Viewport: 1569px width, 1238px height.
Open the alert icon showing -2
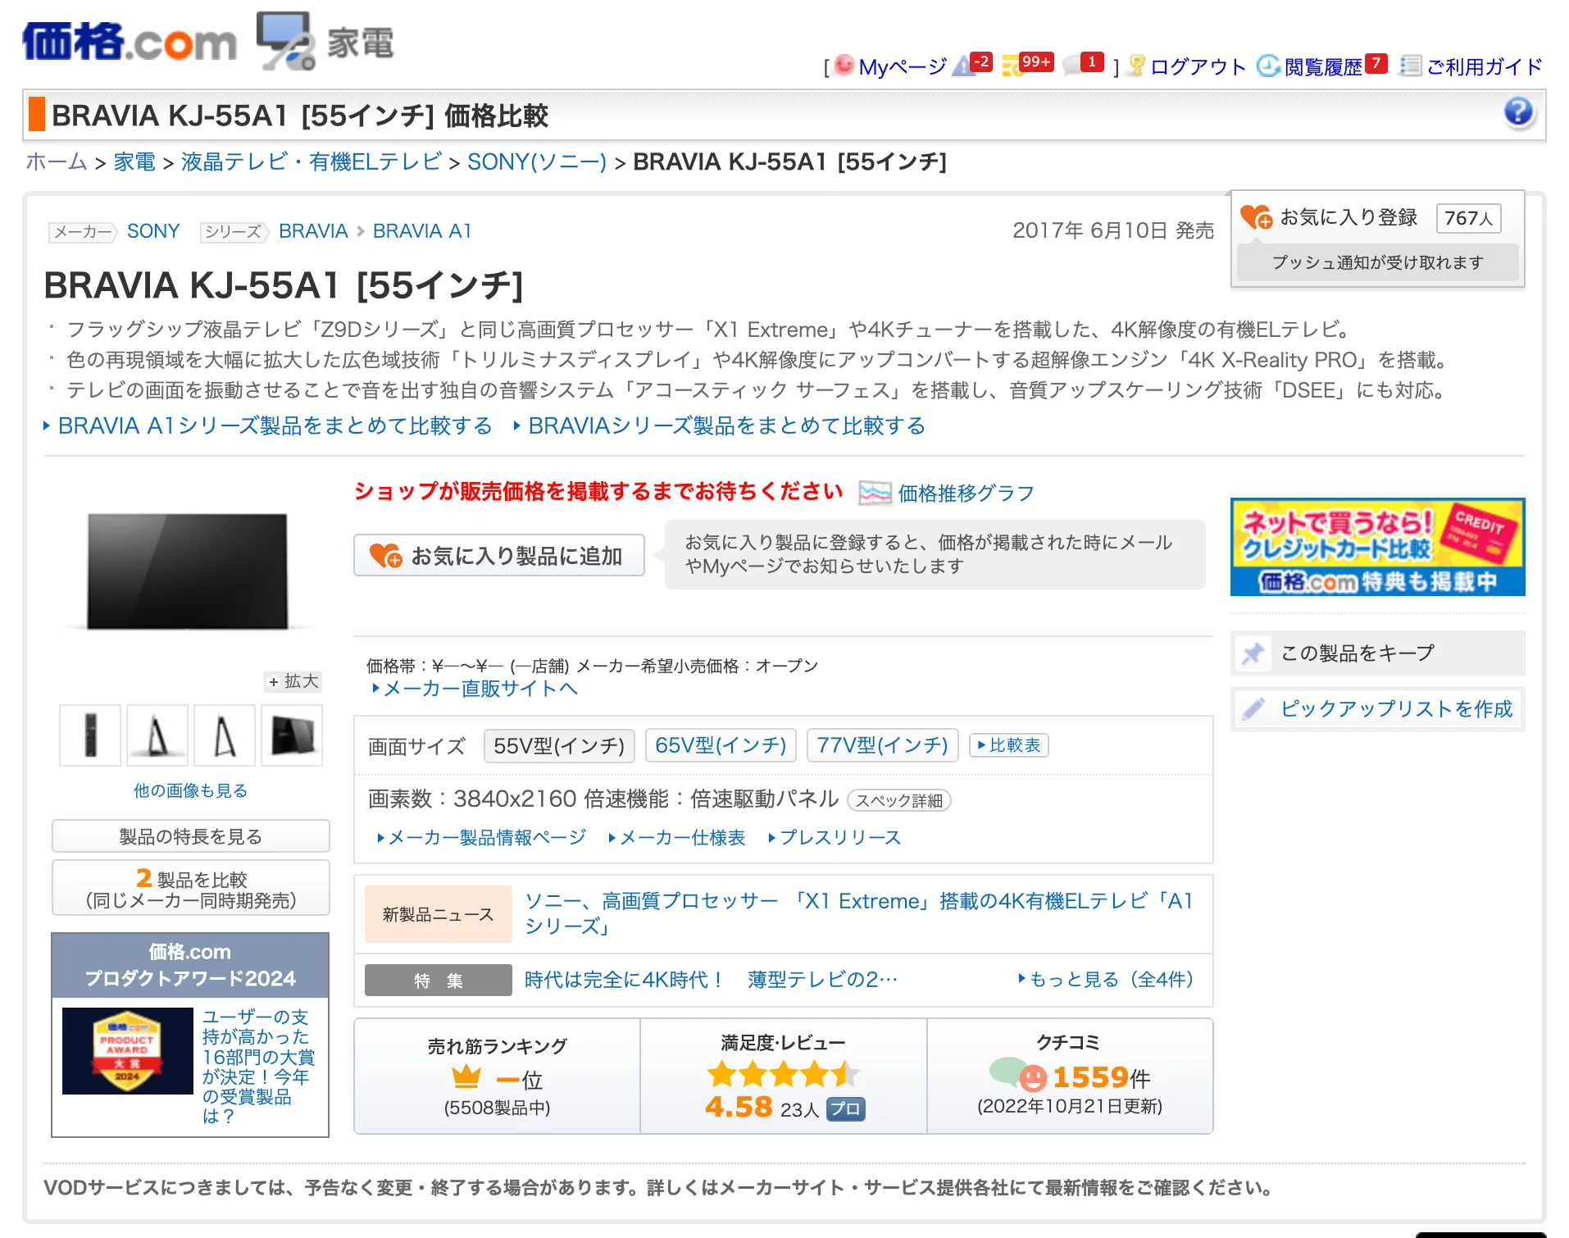point(972,62)
